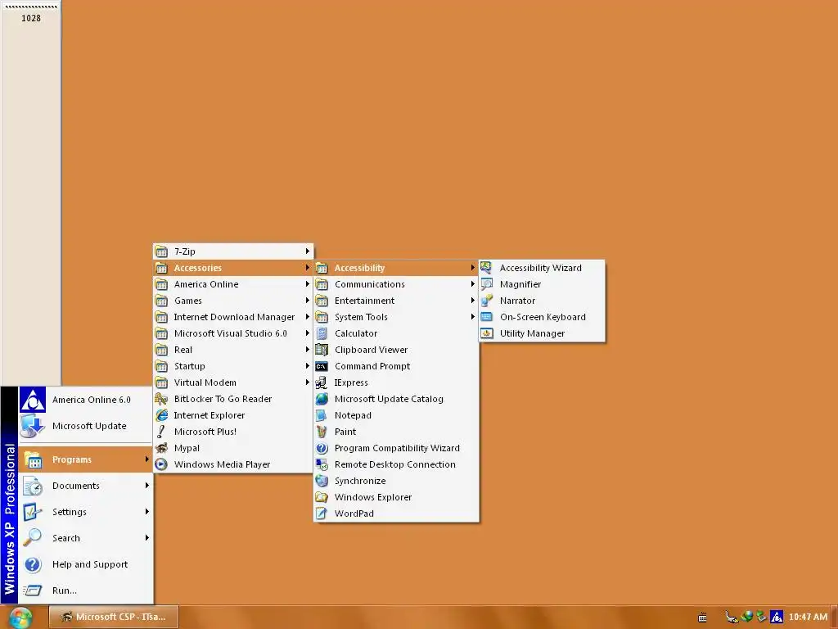Click the Microsoft CSP taskbar button

tap(114, 617)
